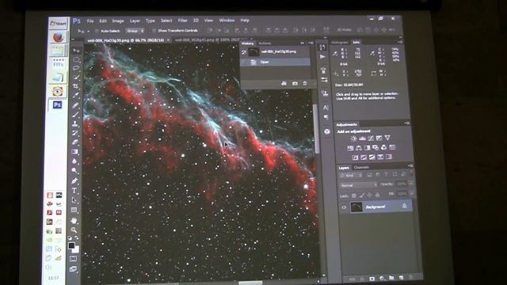
Task: Switch to the Channels tab
Action: tap(361, 167)
